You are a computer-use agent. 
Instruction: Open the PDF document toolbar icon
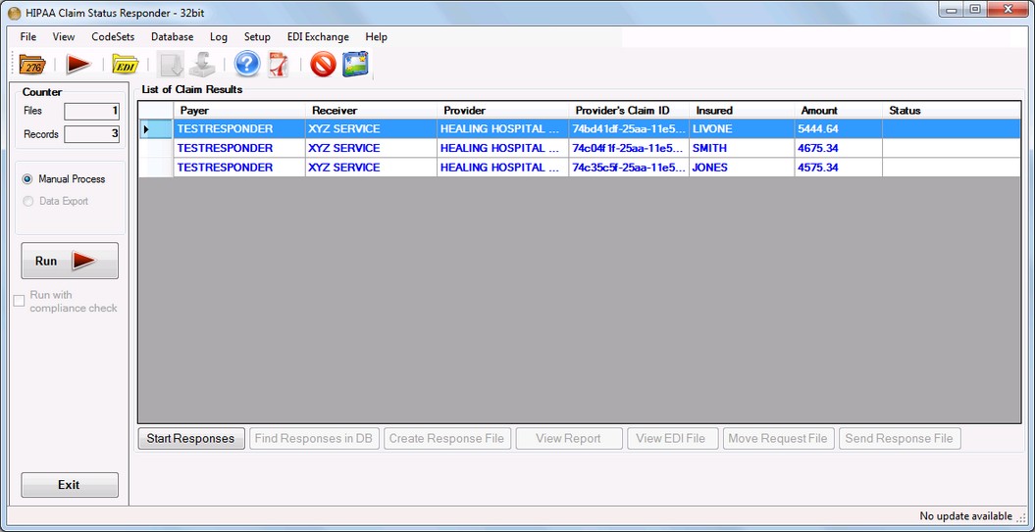pyautogui.click(x=278, y=66)
